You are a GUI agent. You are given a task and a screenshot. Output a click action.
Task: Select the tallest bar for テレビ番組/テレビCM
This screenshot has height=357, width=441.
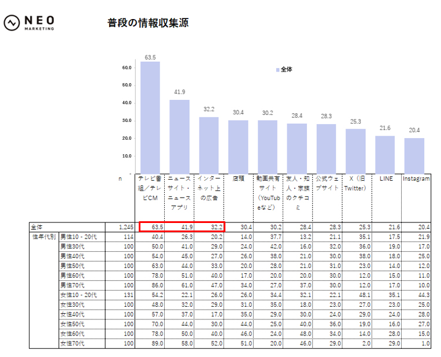pyautogui.click(x=150, y=117)
